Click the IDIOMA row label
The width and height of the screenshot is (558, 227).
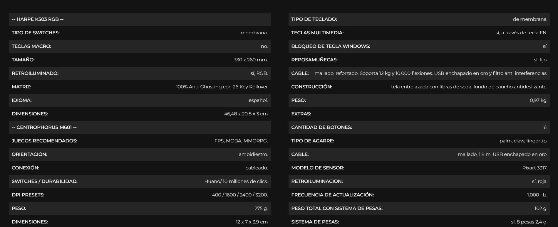22,100
